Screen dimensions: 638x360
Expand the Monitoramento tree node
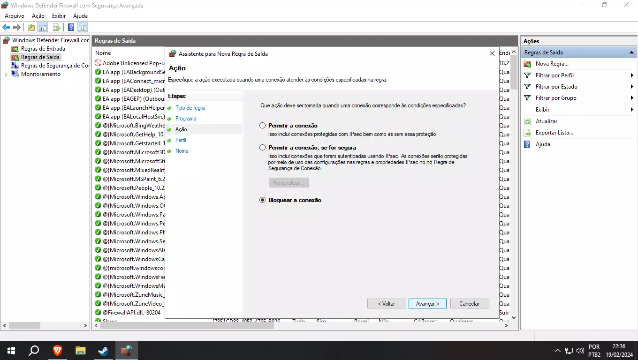6,74
